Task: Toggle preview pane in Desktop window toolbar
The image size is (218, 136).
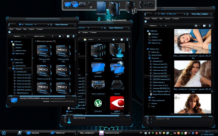Action: pos(122,40)
